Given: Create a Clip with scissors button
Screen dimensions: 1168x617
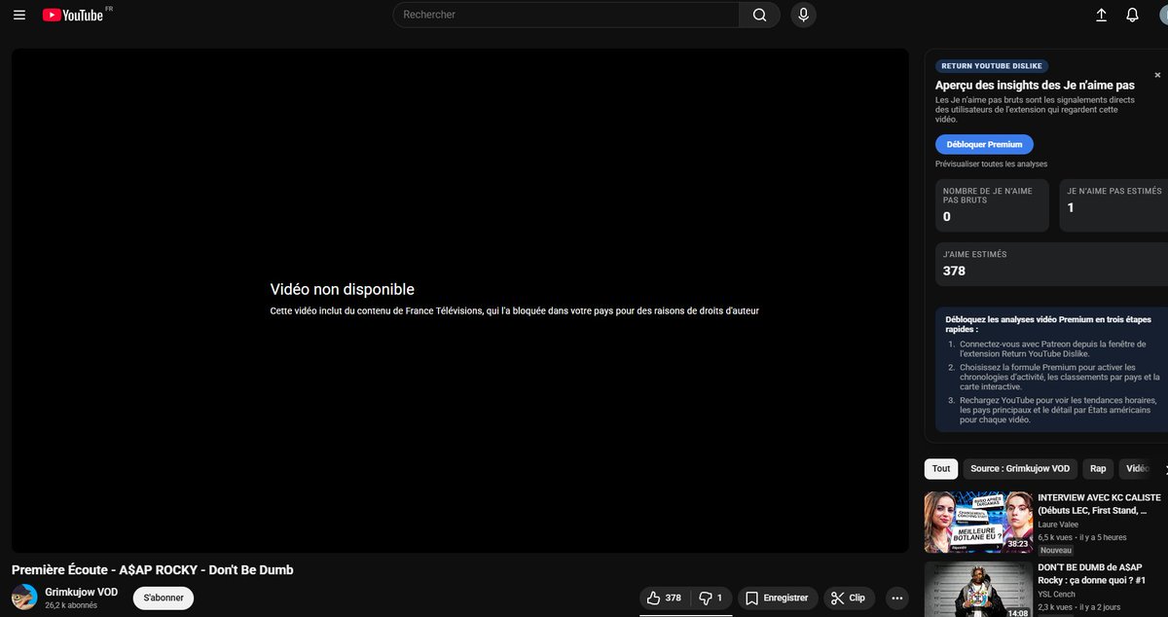Looking at the screenshot, I should pyautogui.click(x=849, y=598).
